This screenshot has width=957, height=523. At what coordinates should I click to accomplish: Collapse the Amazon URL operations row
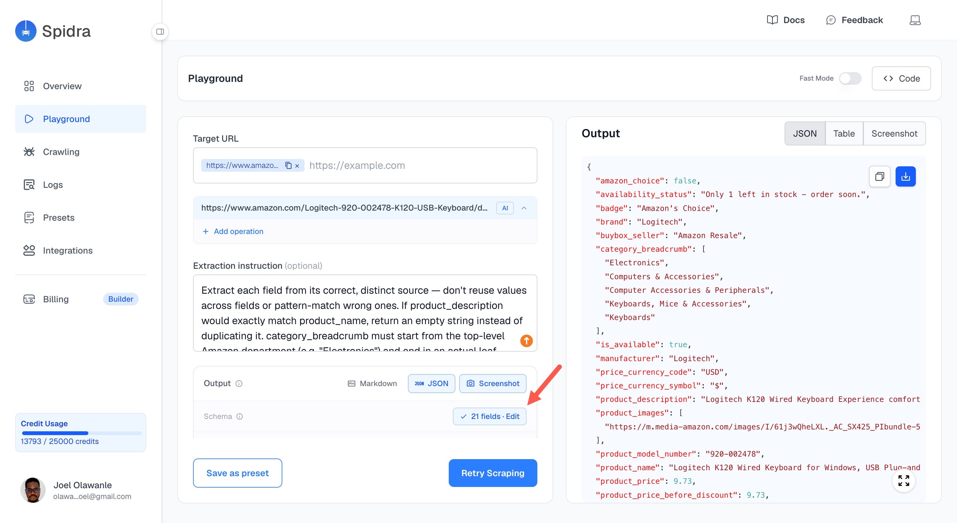coord(524,208)
